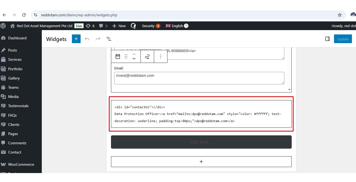Click the add block plus bar at bottom
Image resolution: width=356 pixels, height=182 pixels.
[201, 162]
